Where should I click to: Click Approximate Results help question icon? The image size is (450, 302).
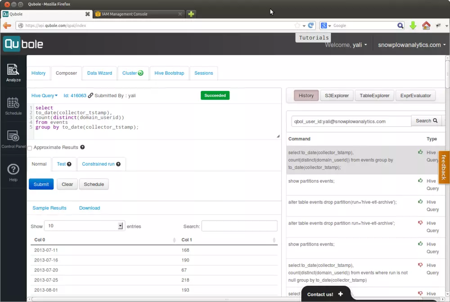pos(82,147)
